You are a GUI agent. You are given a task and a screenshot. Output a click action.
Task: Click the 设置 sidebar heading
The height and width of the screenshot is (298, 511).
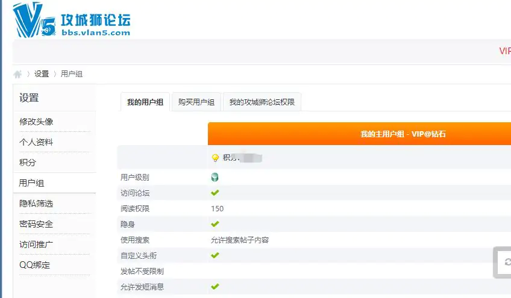[x=29, y=98]
